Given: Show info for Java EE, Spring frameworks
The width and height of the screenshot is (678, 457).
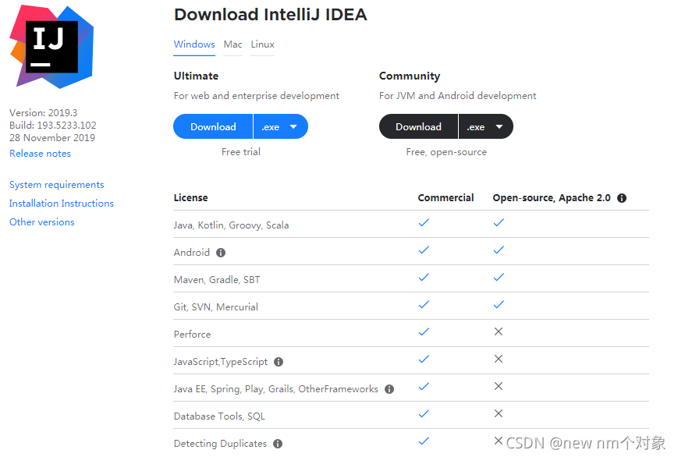Looking at the screenshot, I should tap(389, 389).
